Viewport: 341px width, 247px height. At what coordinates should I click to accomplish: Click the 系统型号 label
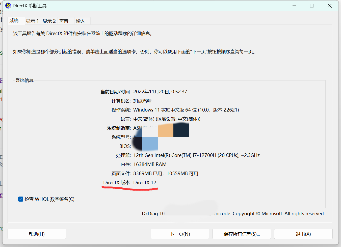[121, 137]
